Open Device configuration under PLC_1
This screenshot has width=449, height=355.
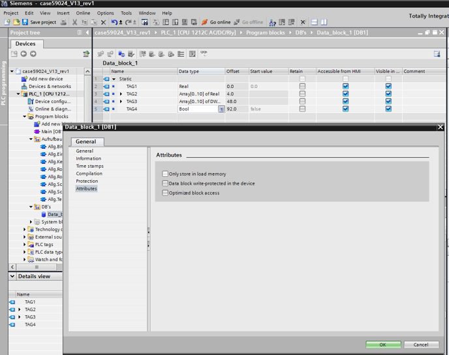(52, 101)
